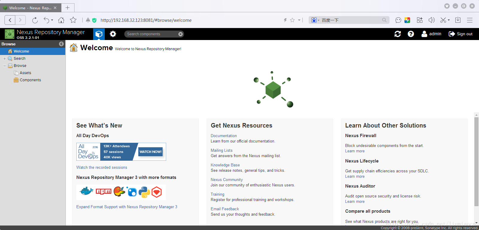Refresh the Nexus view with the refresh icon
This screenshot has height=230, width=479.
coord(398,34)
